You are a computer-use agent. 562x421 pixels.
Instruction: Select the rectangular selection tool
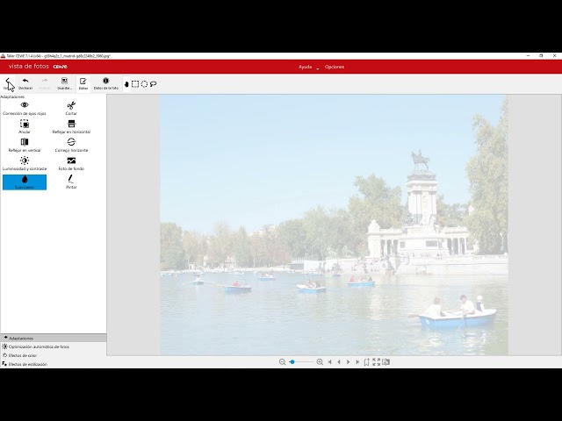135,84
